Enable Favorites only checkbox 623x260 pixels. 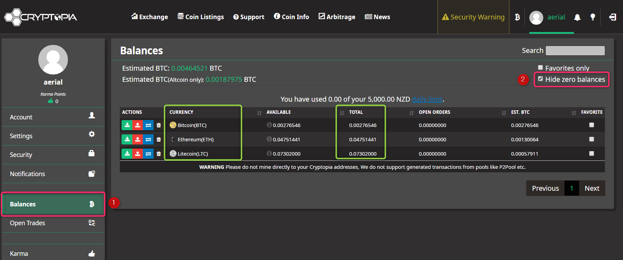[540, 68]
